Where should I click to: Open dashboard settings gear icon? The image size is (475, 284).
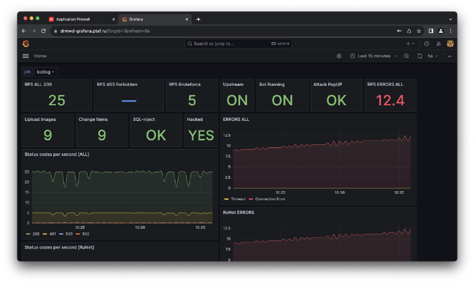point(339,56)
